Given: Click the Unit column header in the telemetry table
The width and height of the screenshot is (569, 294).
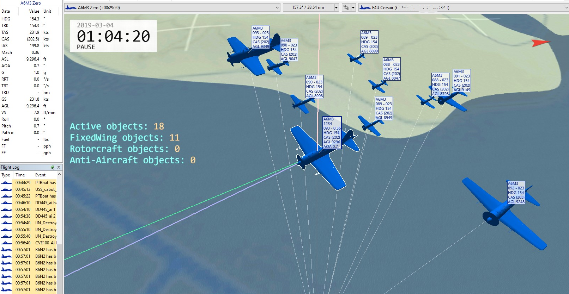Looking at the screenshot, I should click(47, 11).
